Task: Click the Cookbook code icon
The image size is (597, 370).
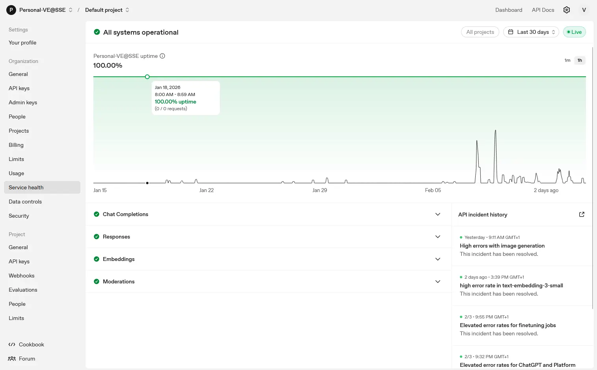Action: click(x=12, y=344)
